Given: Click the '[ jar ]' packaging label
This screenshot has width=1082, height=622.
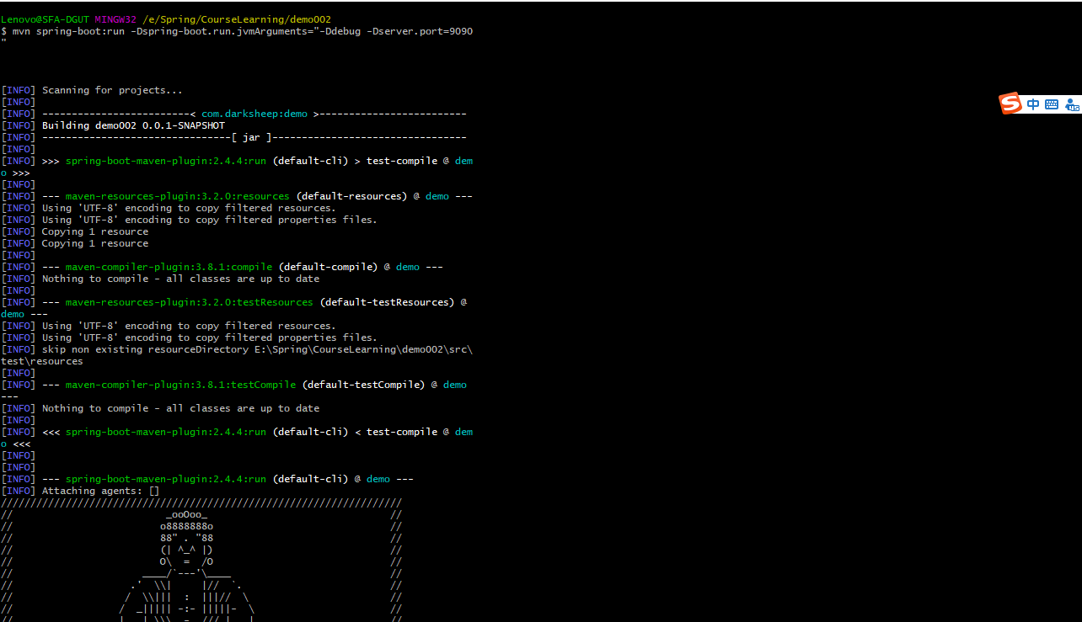Looking at the screenshot, I should (x=251, y=137).
